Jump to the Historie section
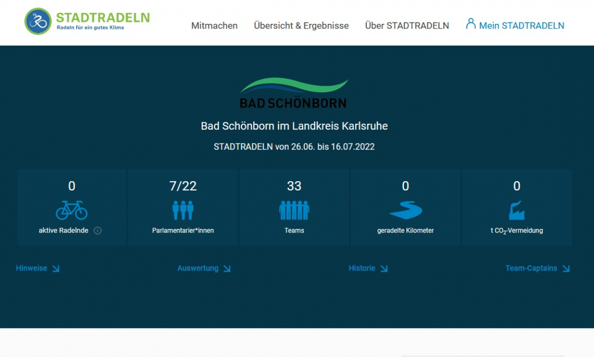594x357 pixels. [368, 268]
